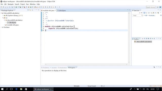Open the Navigate menu
This screenshot has height=91, width=162.
11,4
